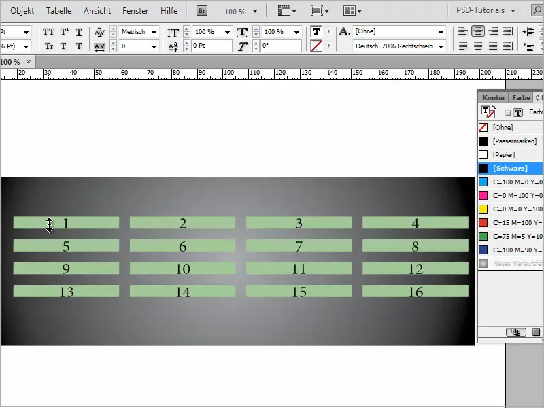The height and width of the screenshot is (408, 544).
Task: Click the horizontal scale icon
Action: click(x=242, y=32)
